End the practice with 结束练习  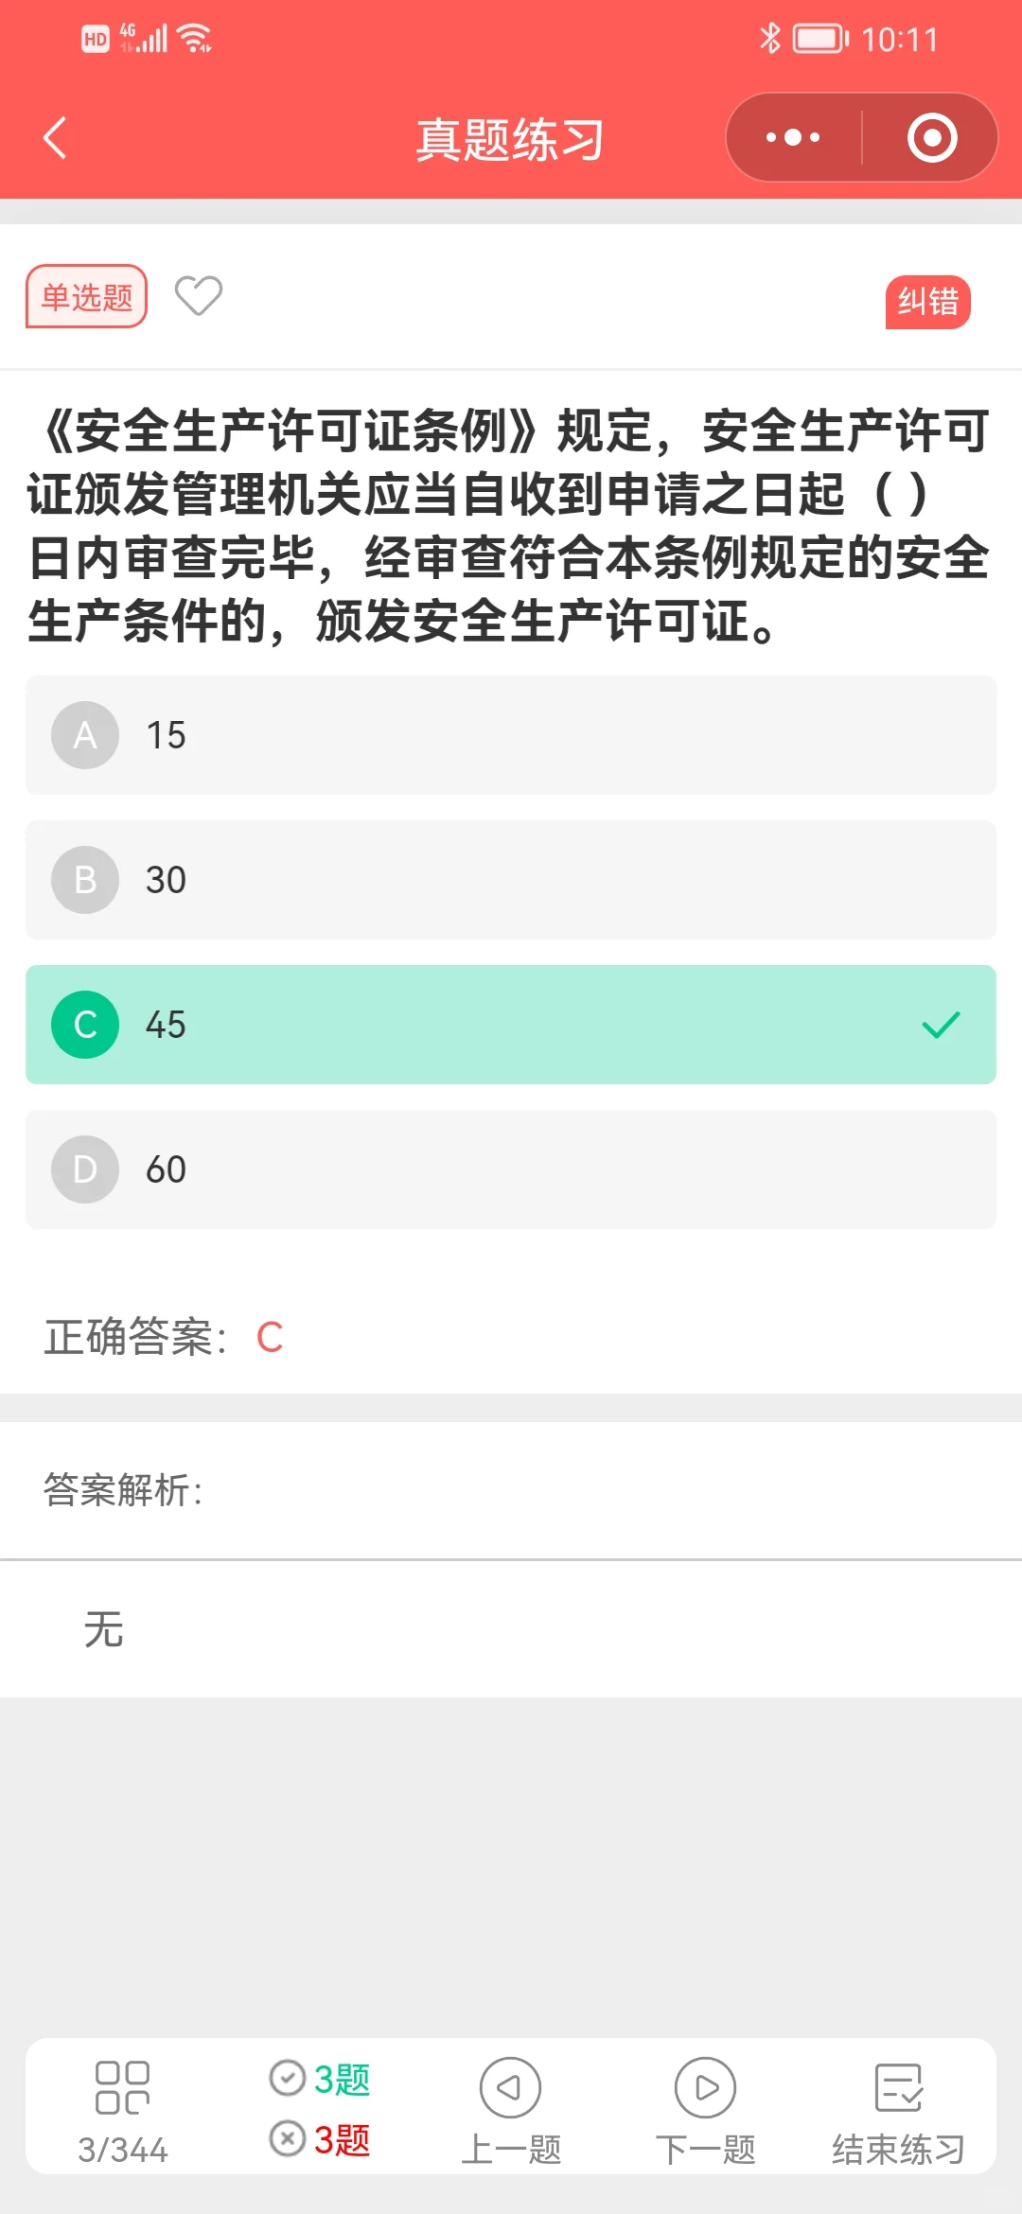898,2110
